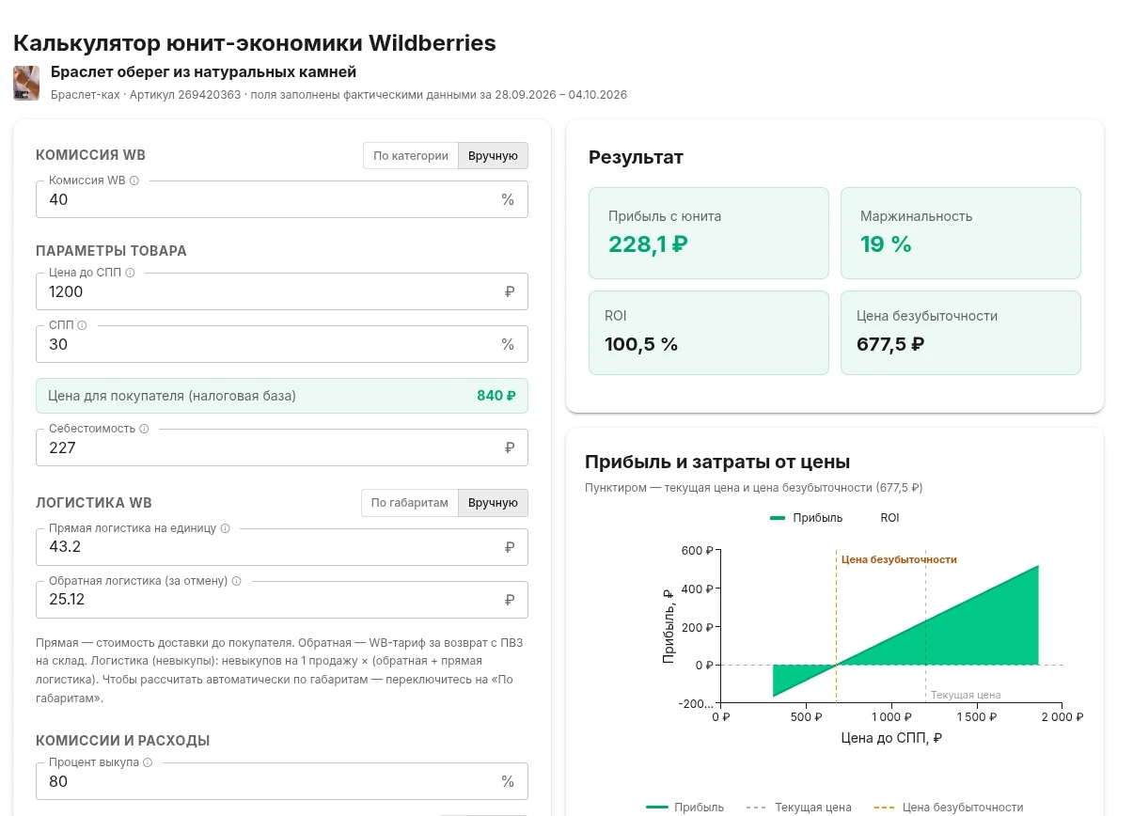Viewport: 1133px width, 816px height.
Task: Click axis label 1 000 ₽
Action: point(889,717)
